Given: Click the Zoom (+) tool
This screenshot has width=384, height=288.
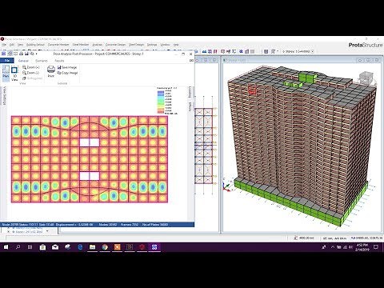Looking at the screenshot, I should click(31, 67).
